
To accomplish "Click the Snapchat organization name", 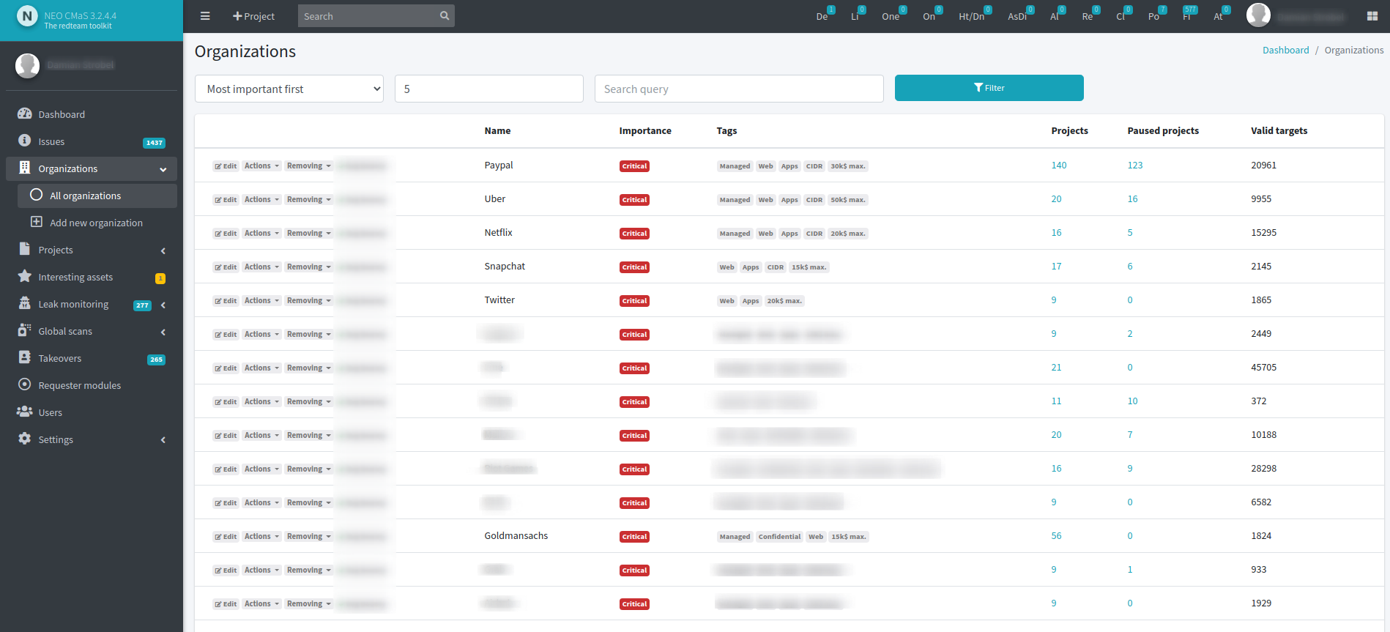I will tap(505, 267).
